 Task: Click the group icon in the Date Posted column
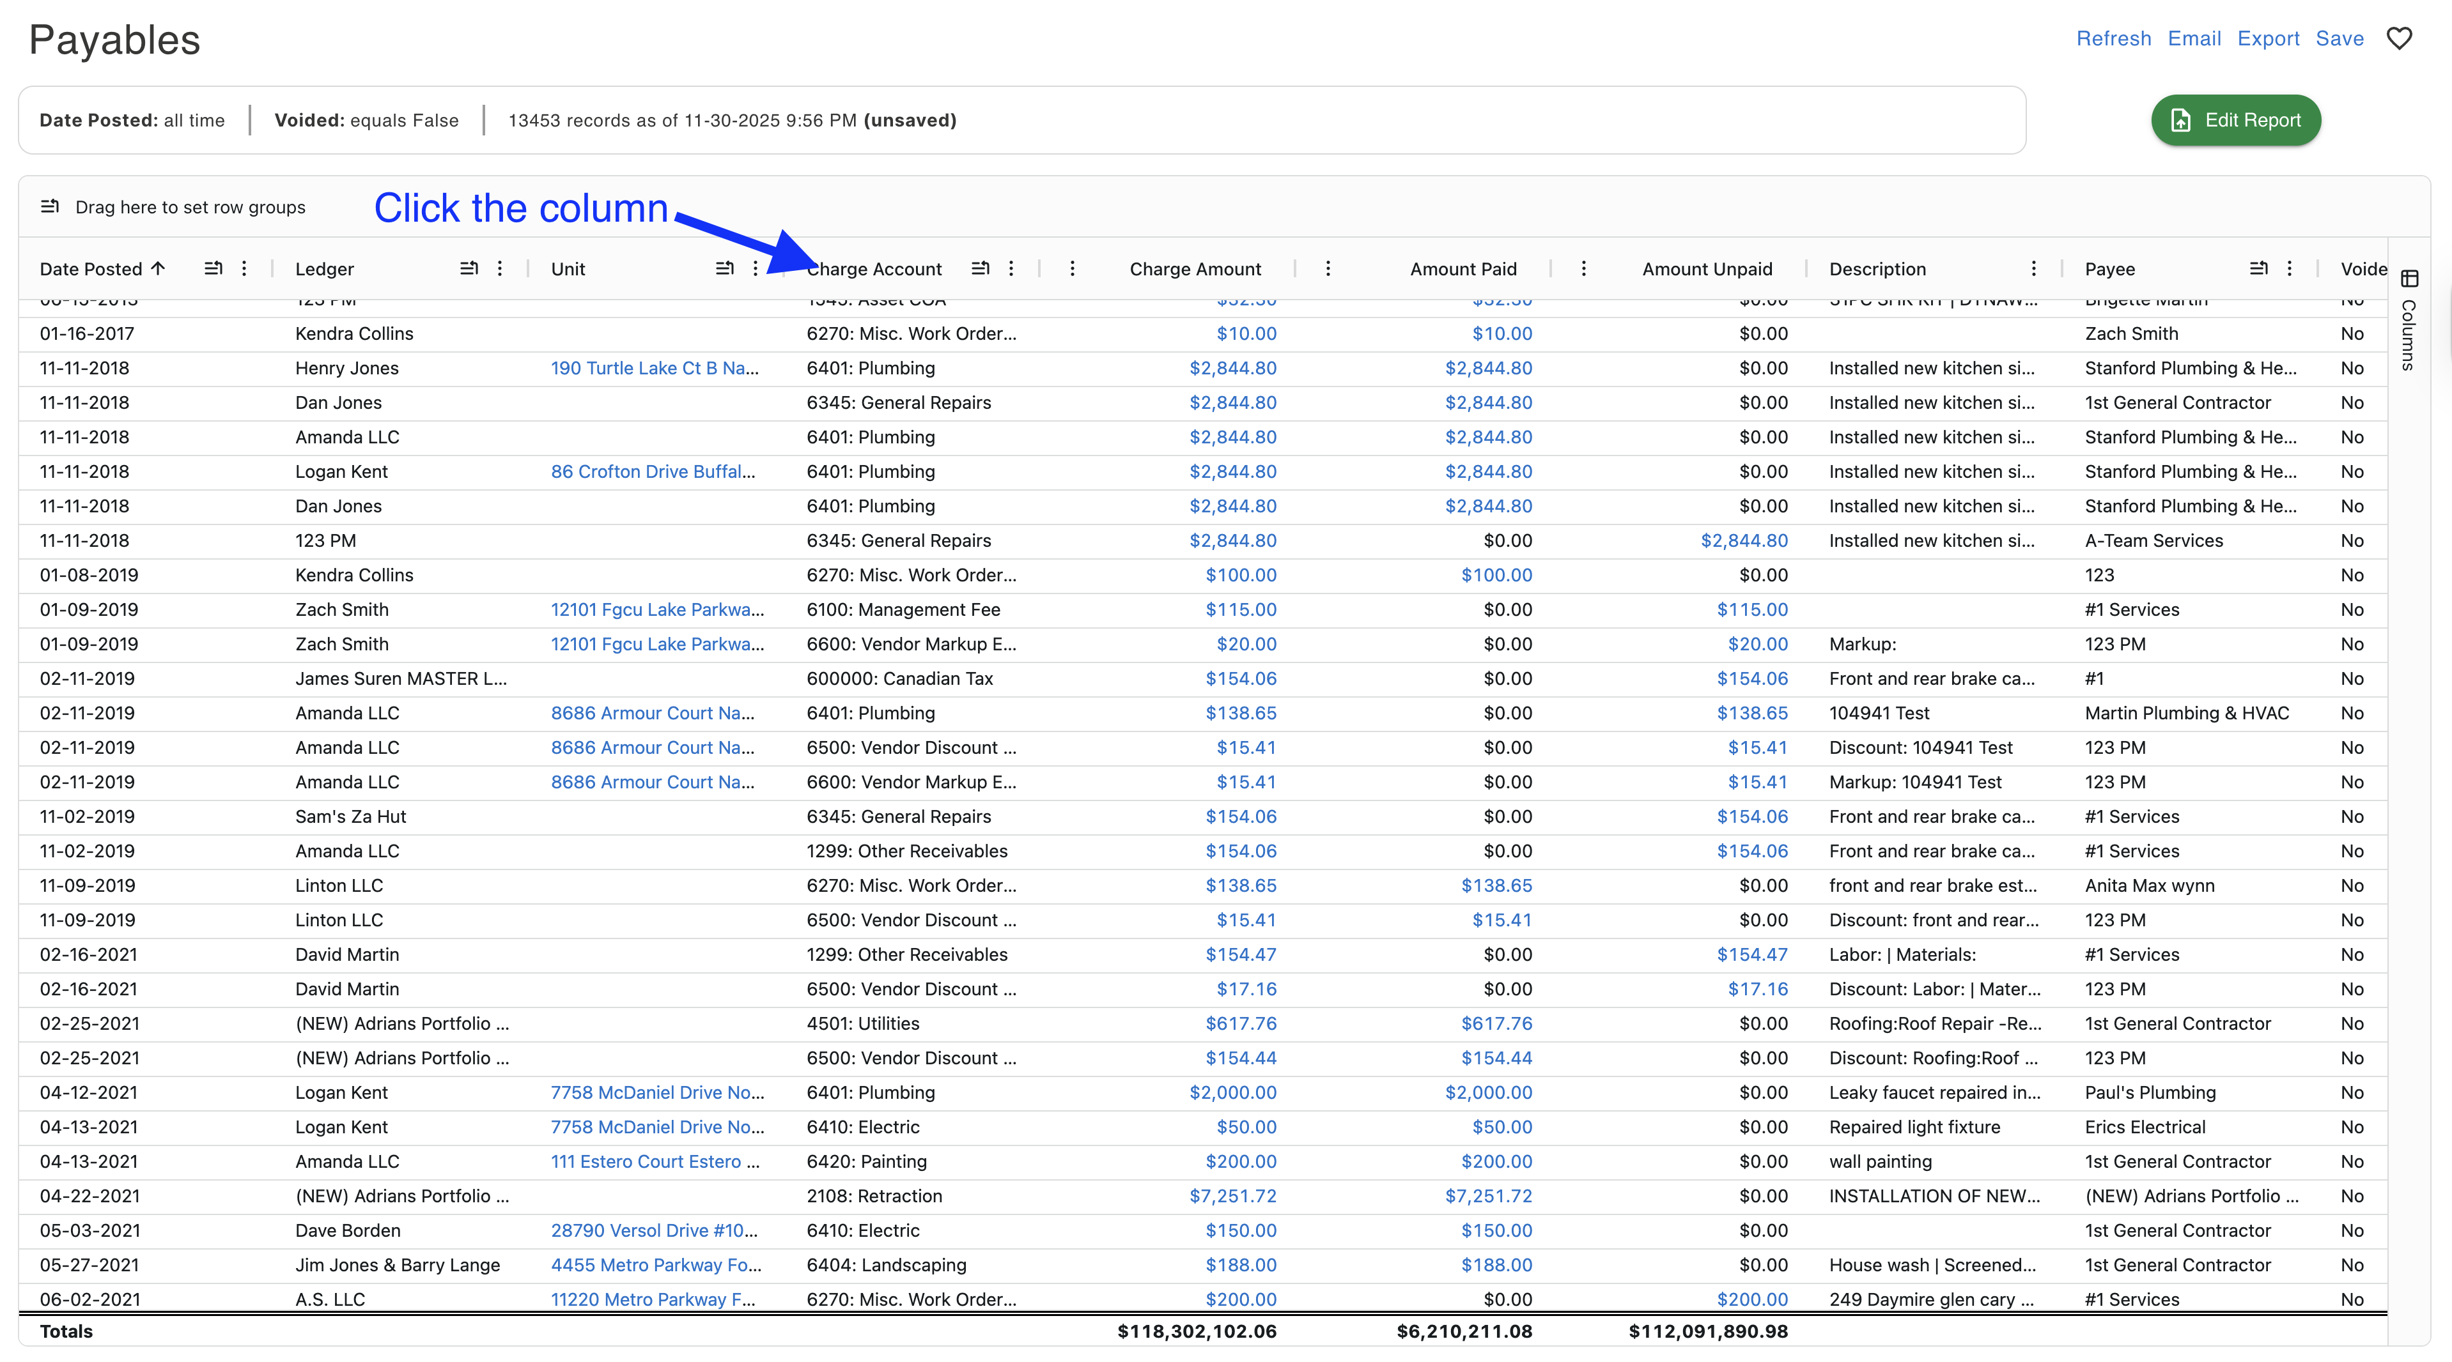click(213, 268)
